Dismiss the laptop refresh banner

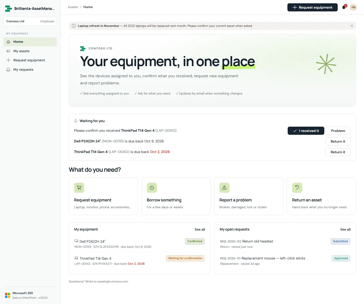tap(352, 26)
